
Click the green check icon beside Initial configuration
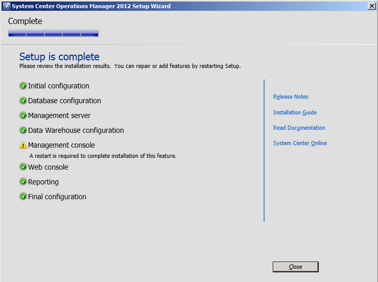pos(23,86)
